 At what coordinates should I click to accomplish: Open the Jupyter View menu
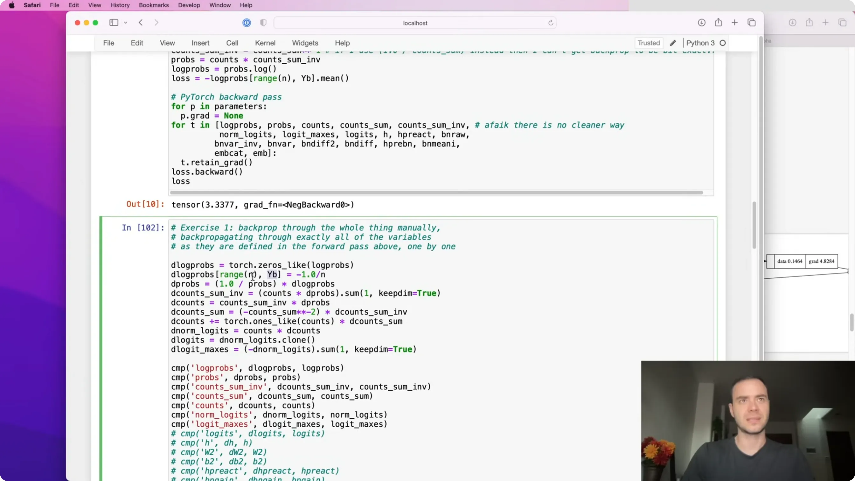167,43
